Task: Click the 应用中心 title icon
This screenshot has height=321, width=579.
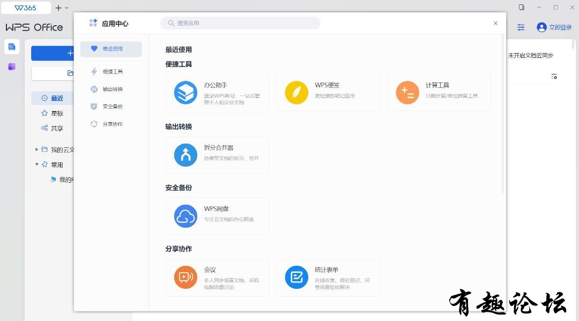Action: [93, 23]
